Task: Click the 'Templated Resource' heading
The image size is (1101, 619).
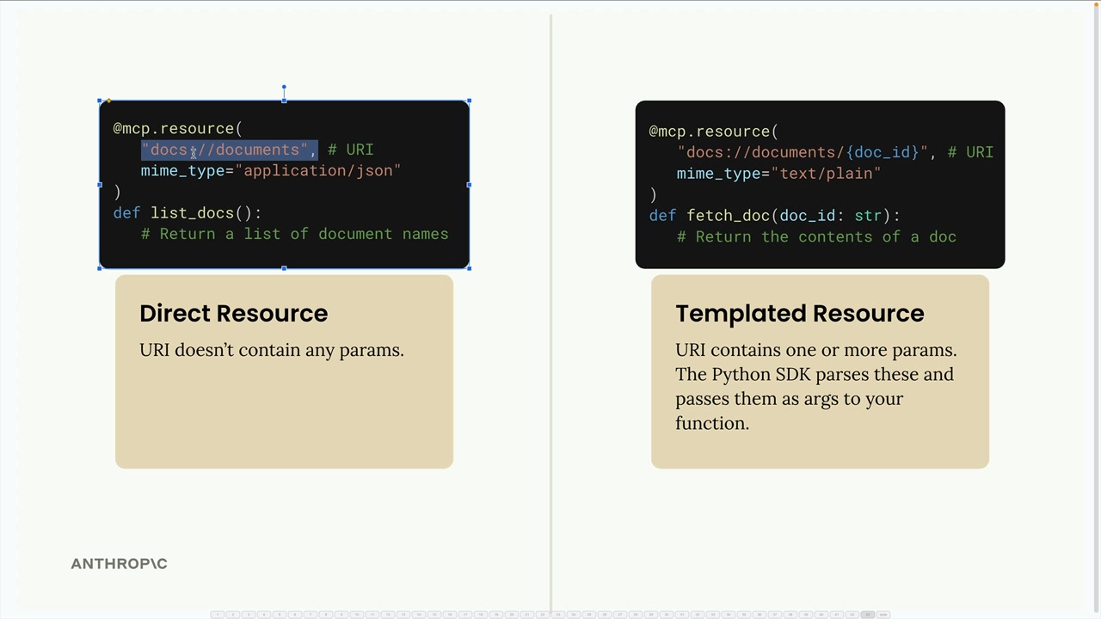Action: point(799,313)
